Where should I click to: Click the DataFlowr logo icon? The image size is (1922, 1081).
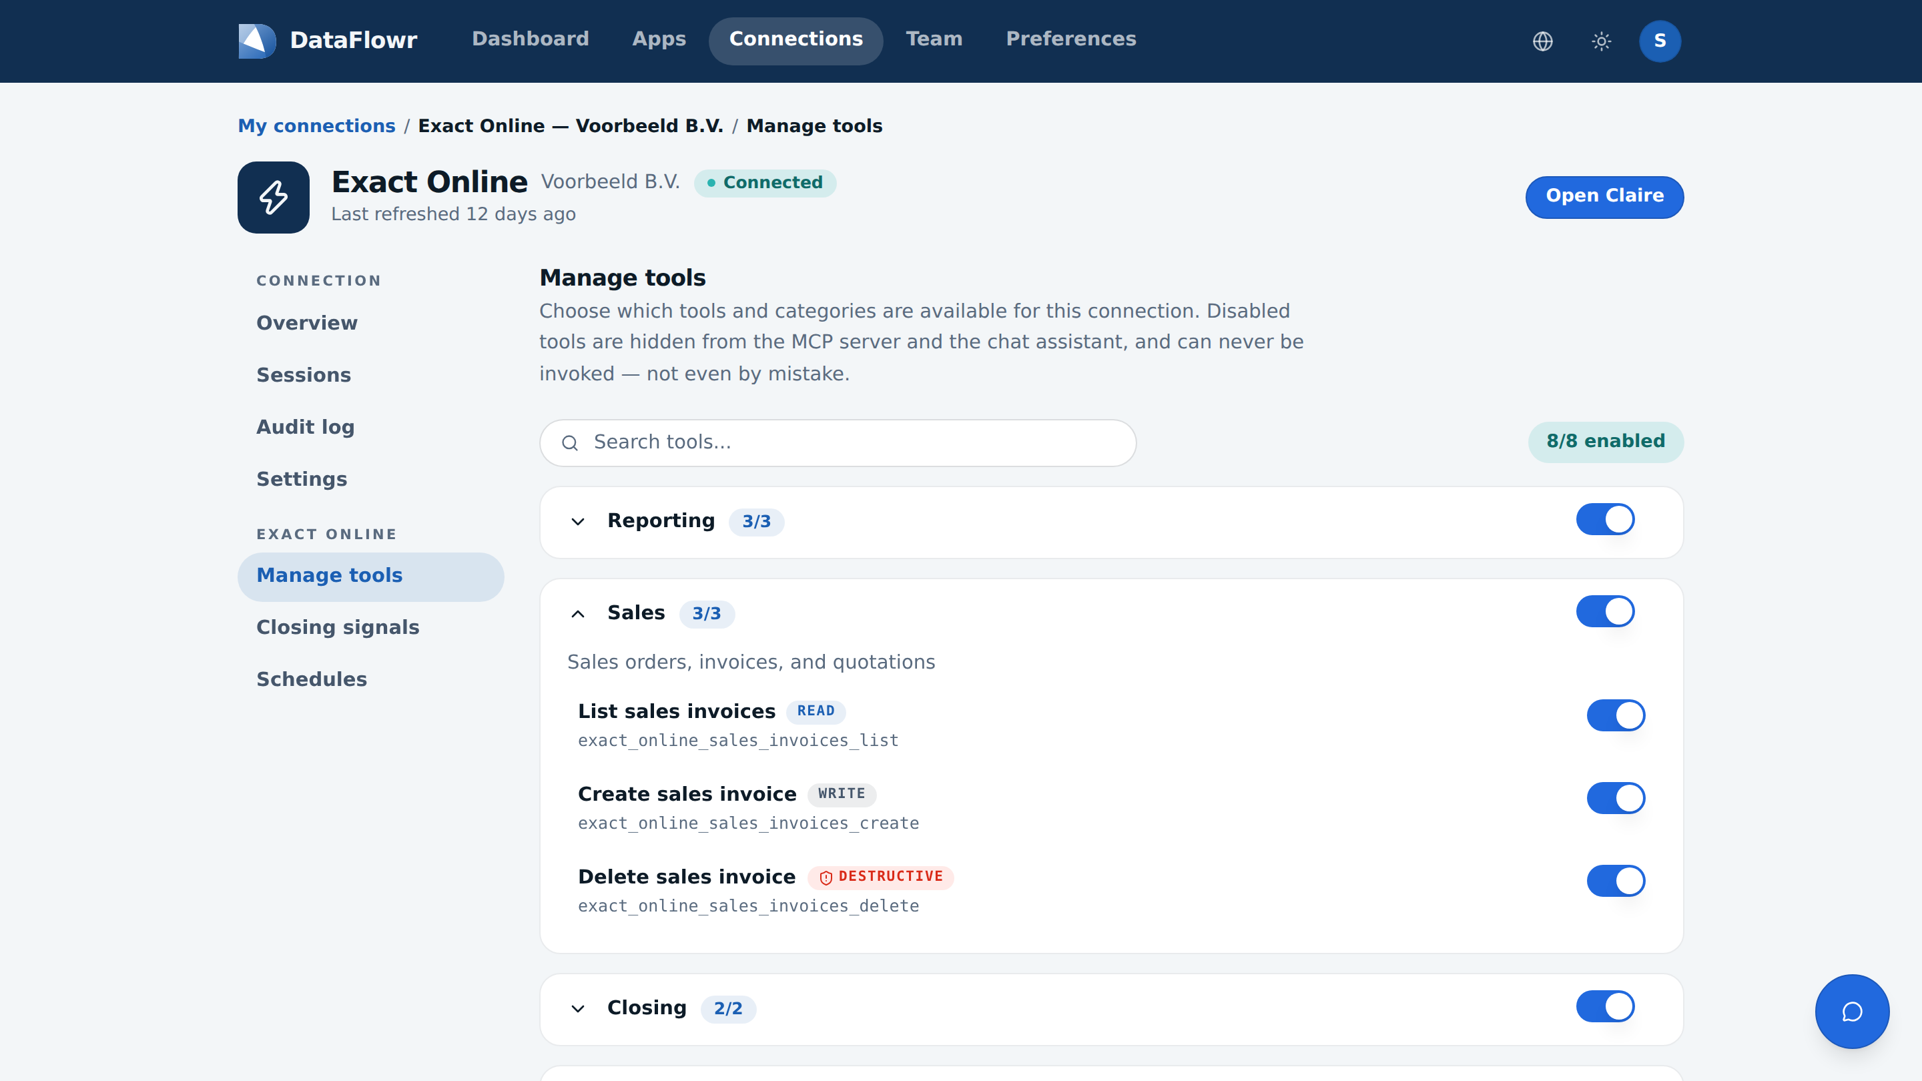pyautogui.click(x=257, y=40)
